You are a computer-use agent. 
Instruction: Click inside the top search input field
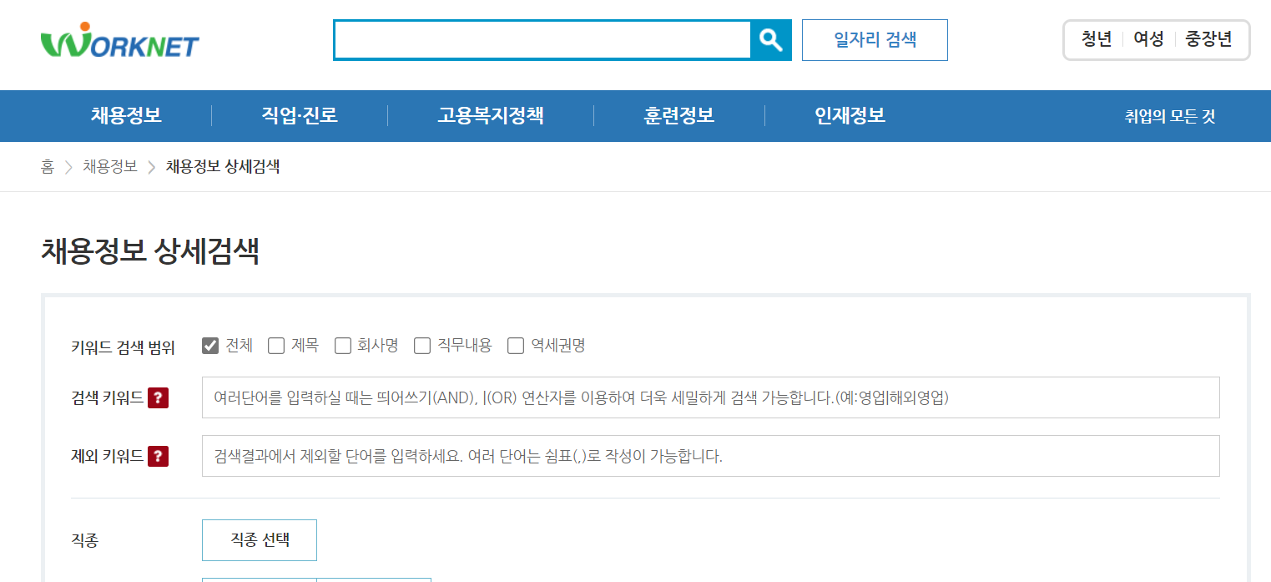(542, 39)
